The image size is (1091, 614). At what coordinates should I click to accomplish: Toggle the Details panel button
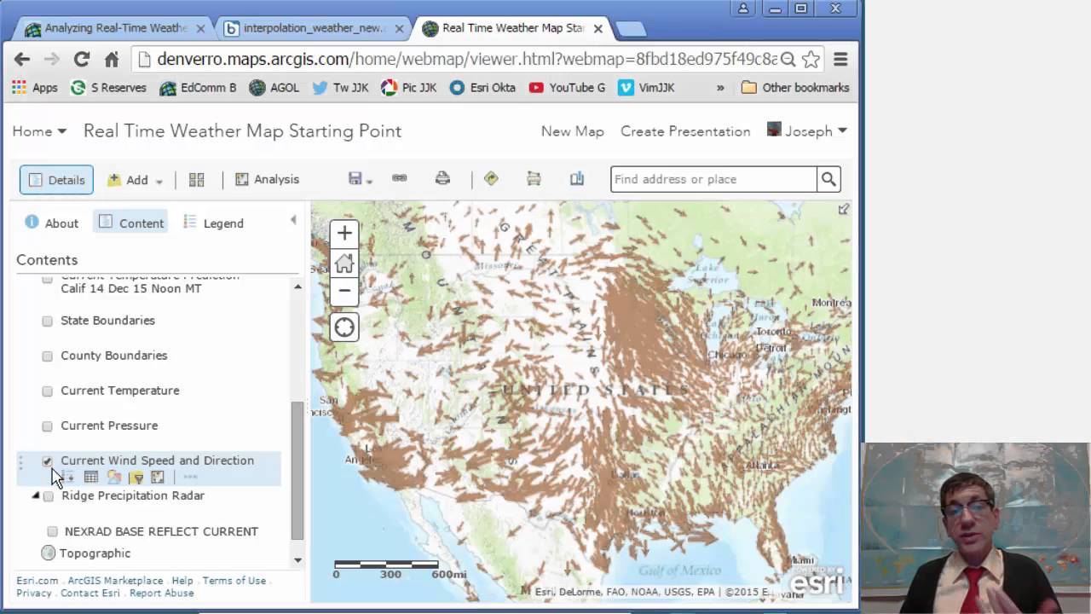tap(56, 180)
